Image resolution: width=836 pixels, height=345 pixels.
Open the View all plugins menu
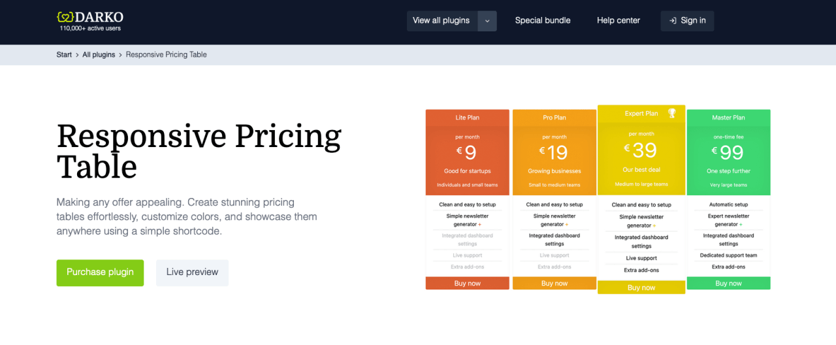click(442, 21)
